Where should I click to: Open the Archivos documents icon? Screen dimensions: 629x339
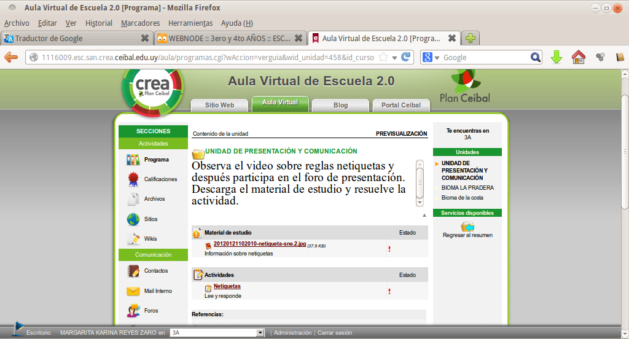pos(133,199)
